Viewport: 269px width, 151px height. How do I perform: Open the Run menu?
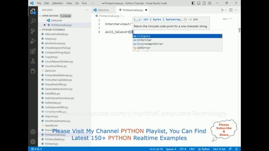pyautogui.click(x=84, y=3)
